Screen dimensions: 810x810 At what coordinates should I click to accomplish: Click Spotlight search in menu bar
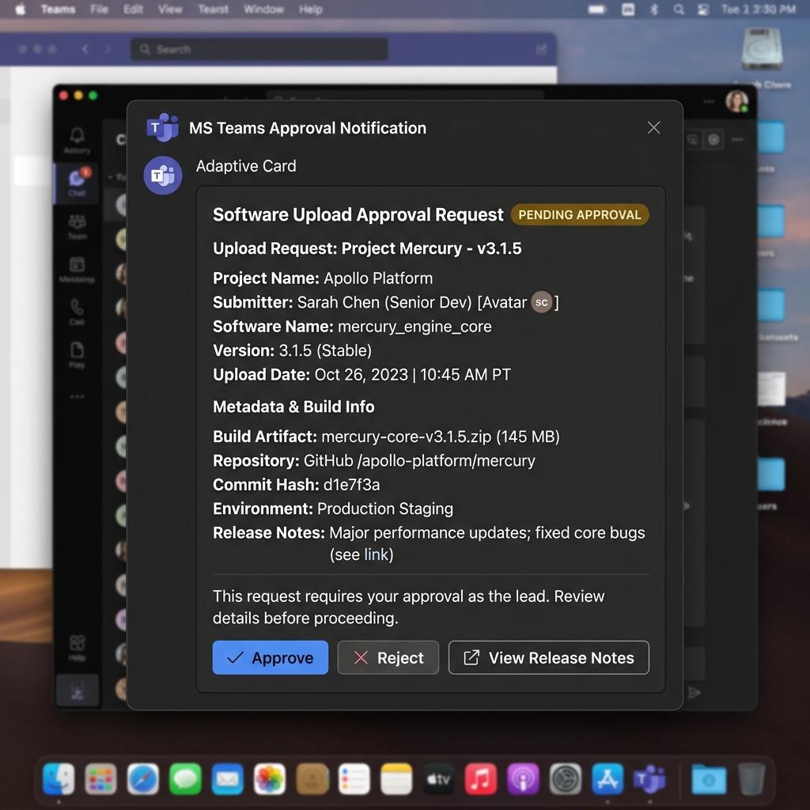click(x=679, y=9)
